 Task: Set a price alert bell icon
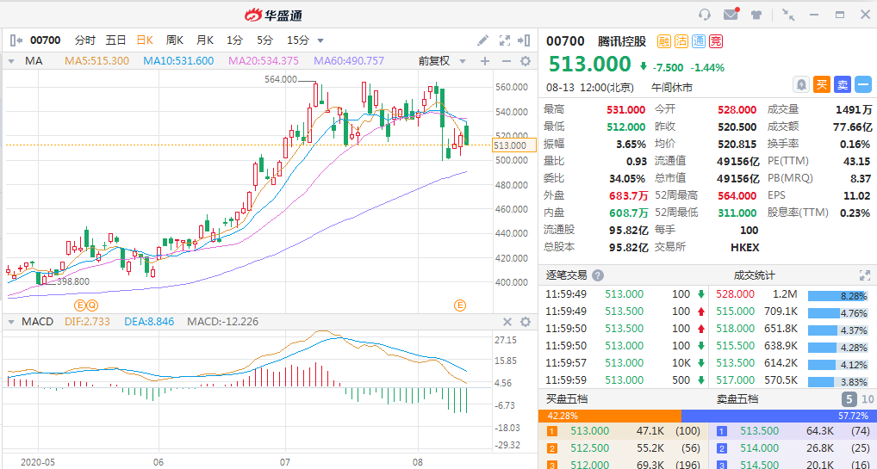tap(801, 85)
